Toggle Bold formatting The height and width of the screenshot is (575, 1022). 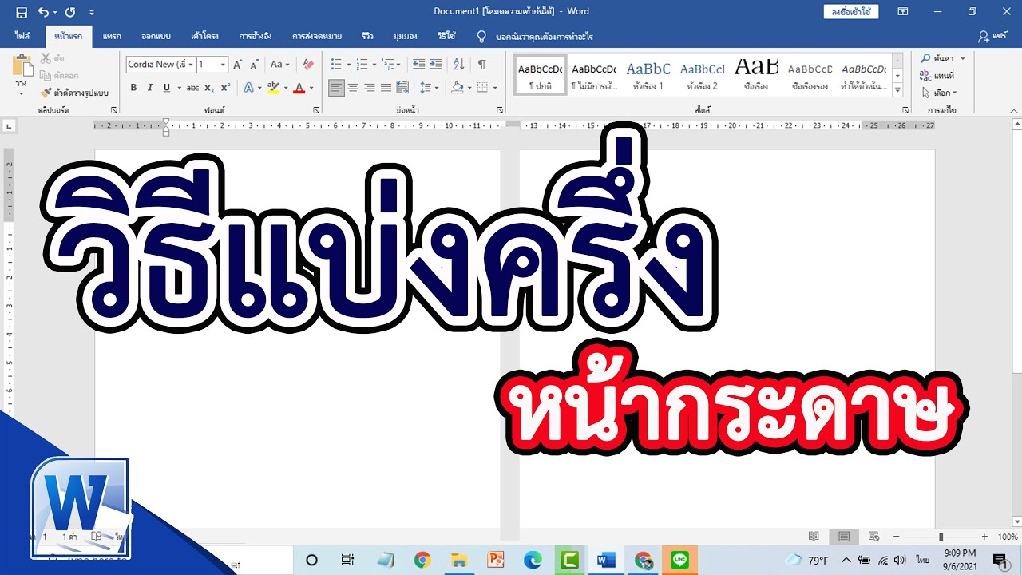(133, 88)
